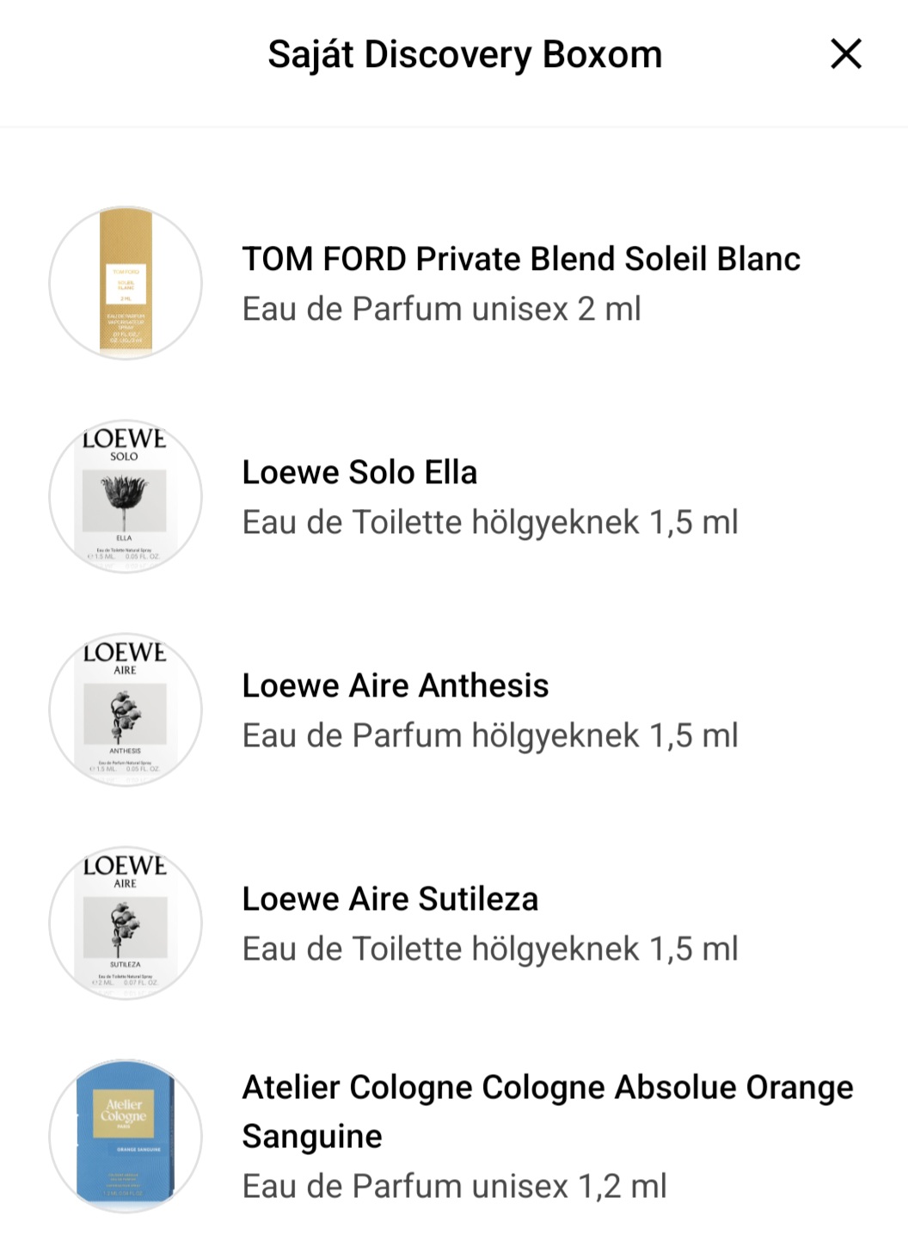Open the Loewe Aire Sutileza title
Viewport: 908px width, 1259px height.
pos(390,899)
